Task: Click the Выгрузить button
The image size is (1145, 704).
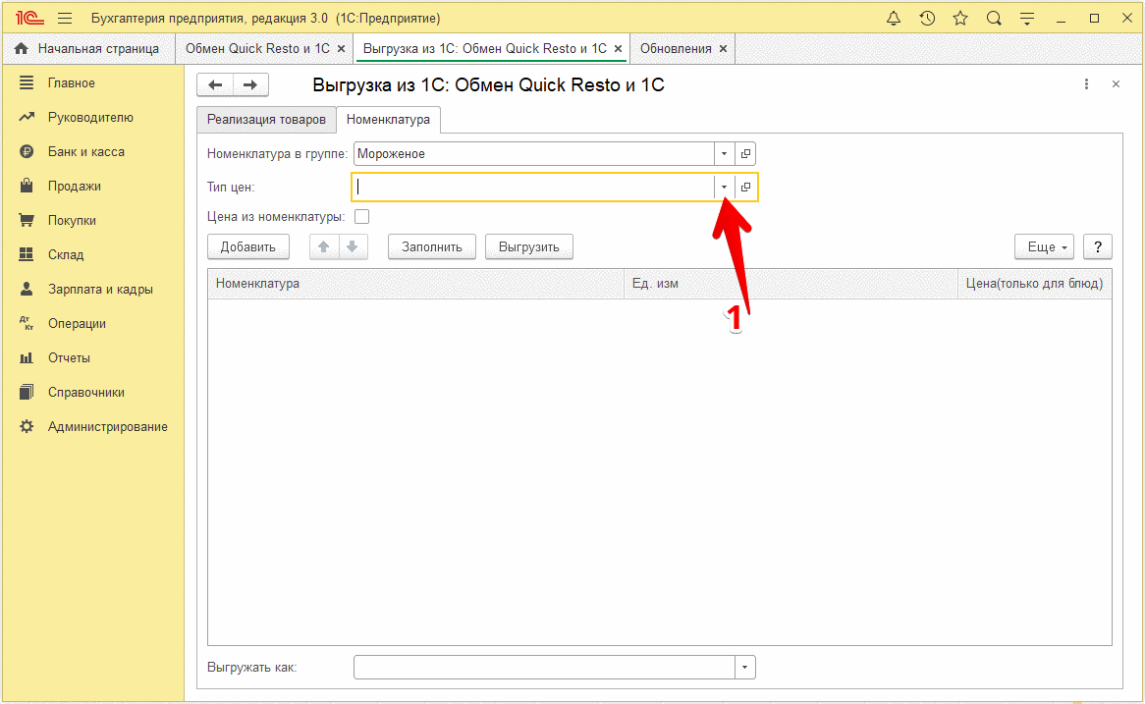Action: [528, 246]
